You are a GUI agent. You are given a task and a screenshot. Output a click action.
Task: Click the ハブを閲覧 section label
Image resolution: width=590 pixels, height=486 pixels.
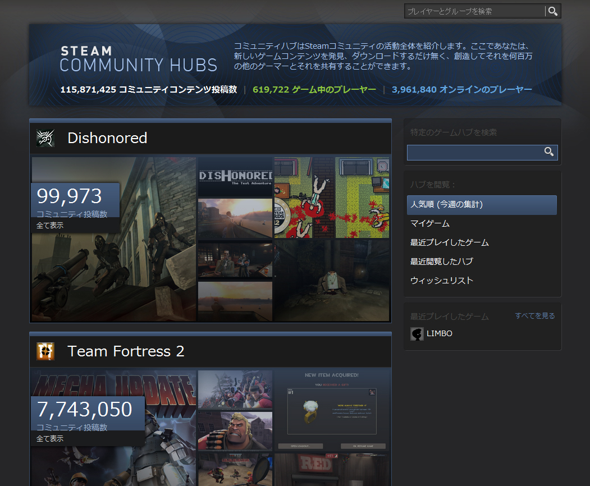[x=433, y=185]
